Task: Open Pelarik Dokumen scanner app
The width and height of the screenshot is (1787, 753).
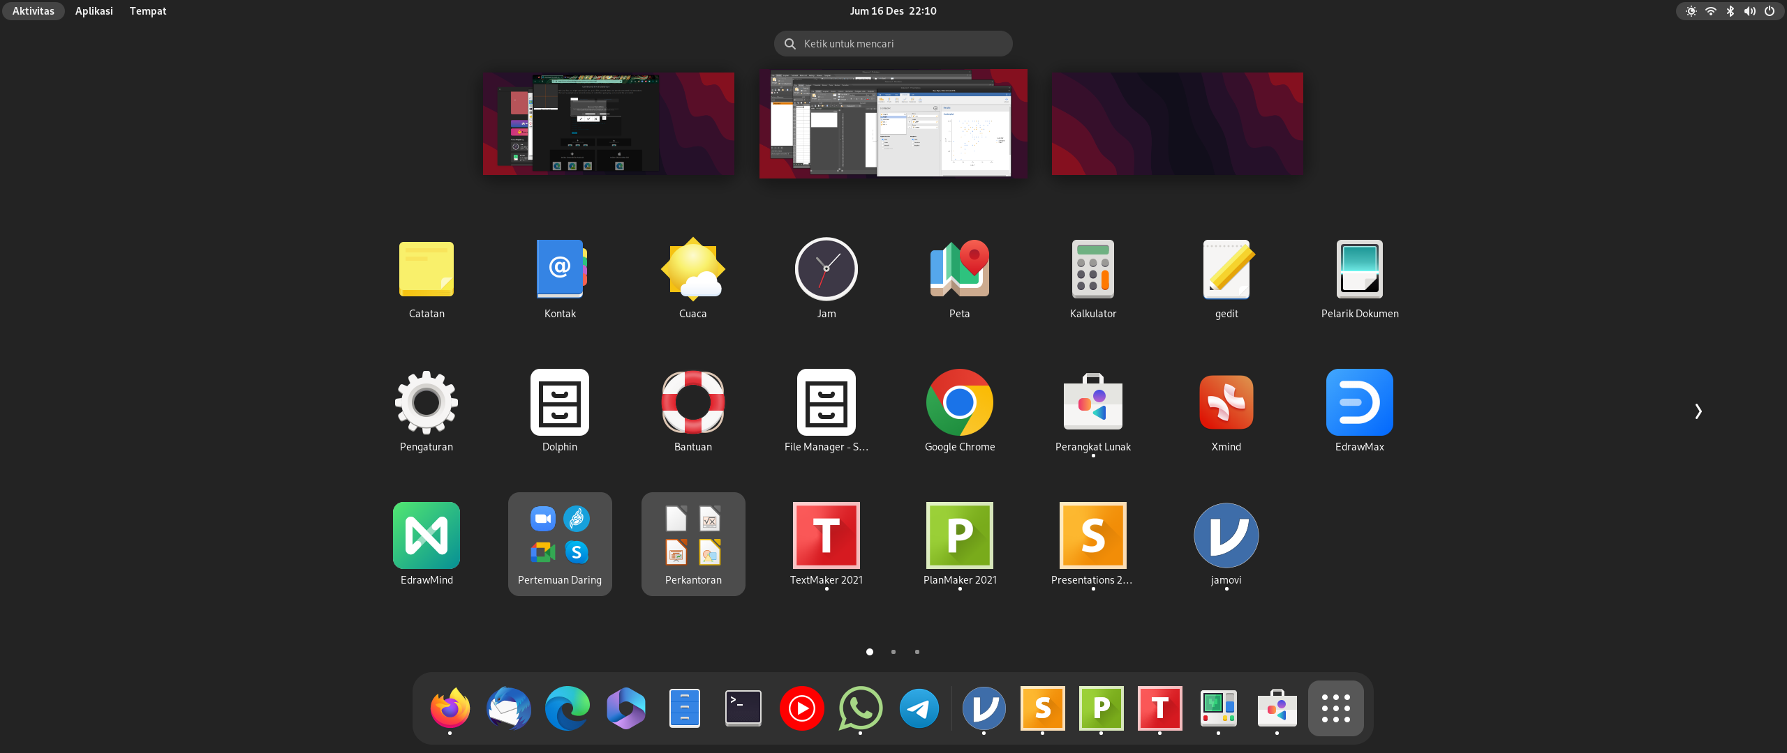Action: 1359,270
